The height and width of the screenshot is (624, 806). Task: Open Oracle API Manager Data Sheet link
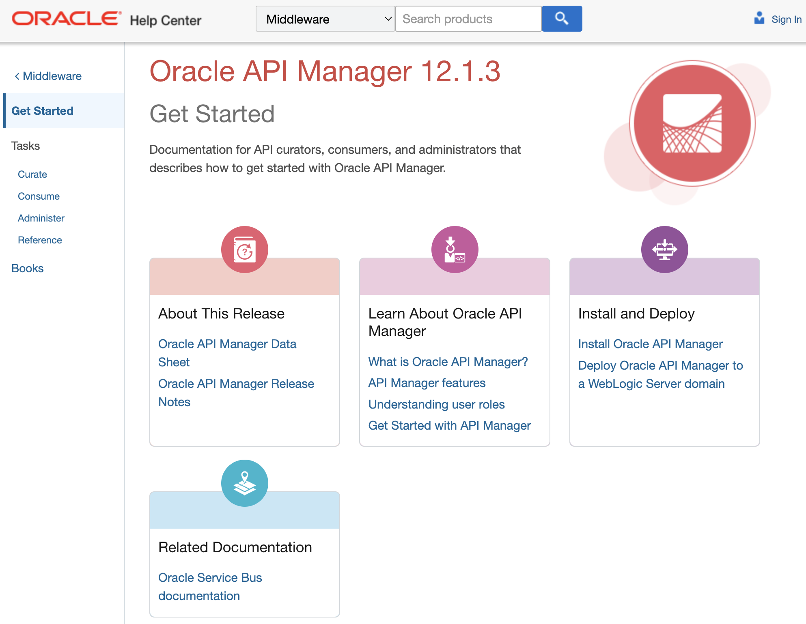click(x=227, y=353)
